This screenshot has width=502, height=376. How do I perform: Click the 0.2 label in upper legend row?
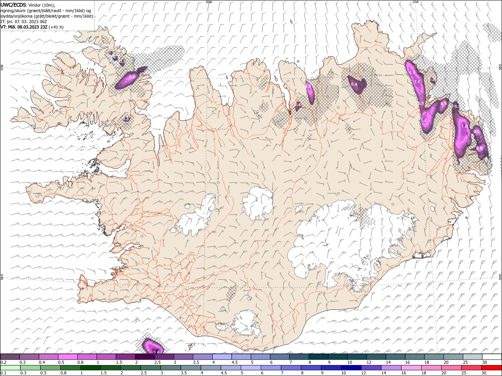[x=3, y=362]
